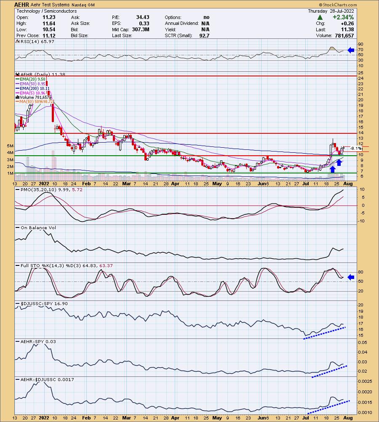The width and height of the screenshot is (379, 422).
Task: Click the EMA(5) 10.96 legend entry
Action: (x=32, y=93)
